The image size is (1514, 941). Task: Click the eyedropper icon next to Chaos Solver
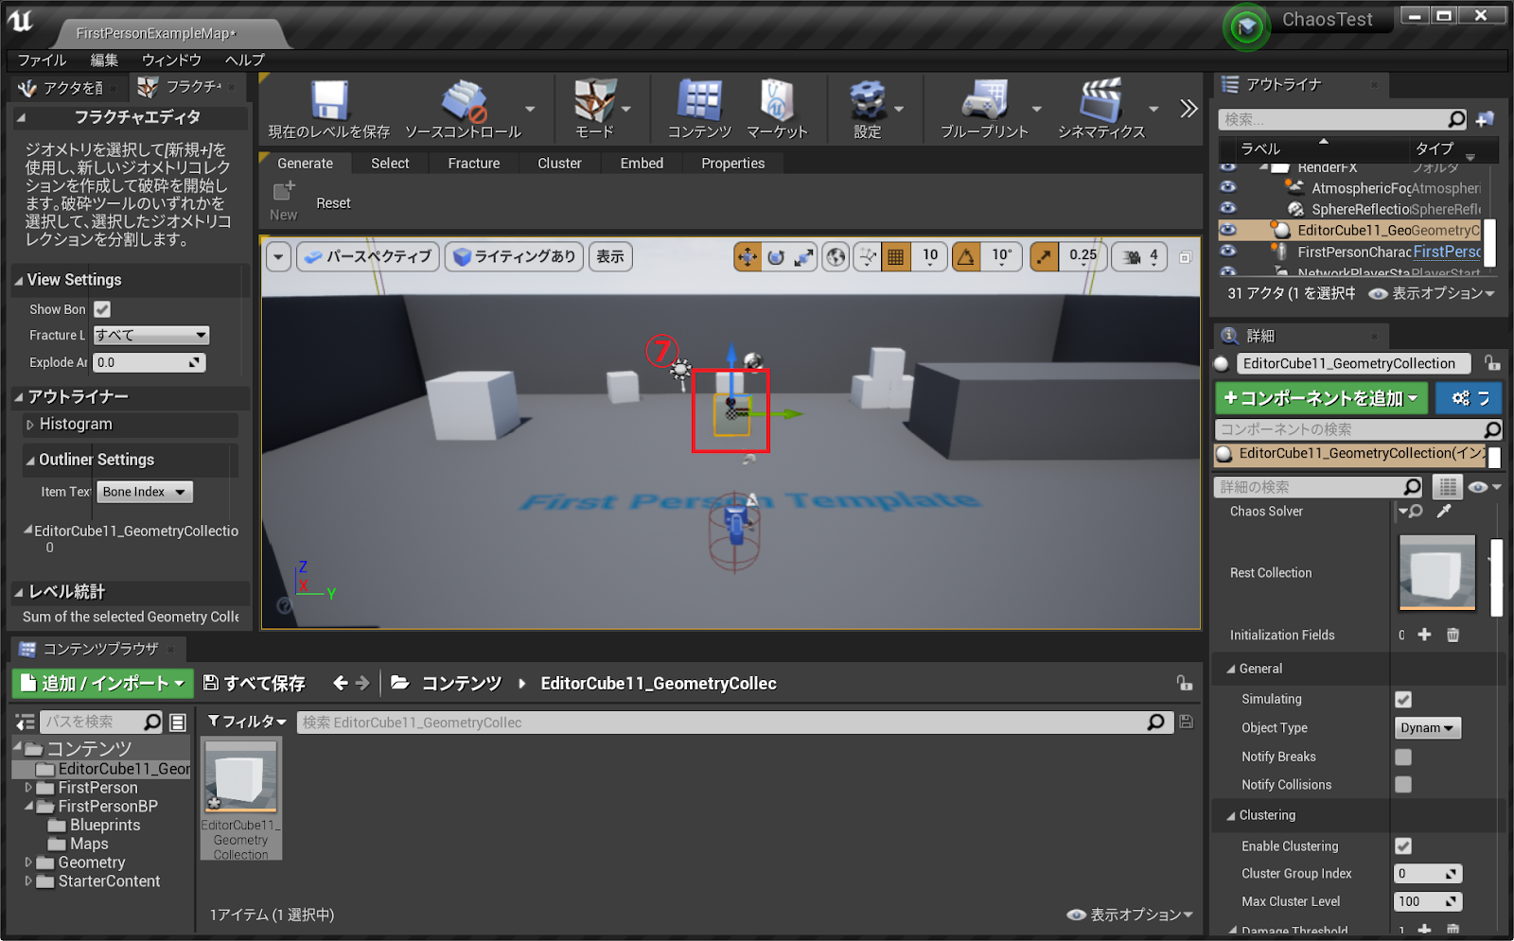[1444, 511]
